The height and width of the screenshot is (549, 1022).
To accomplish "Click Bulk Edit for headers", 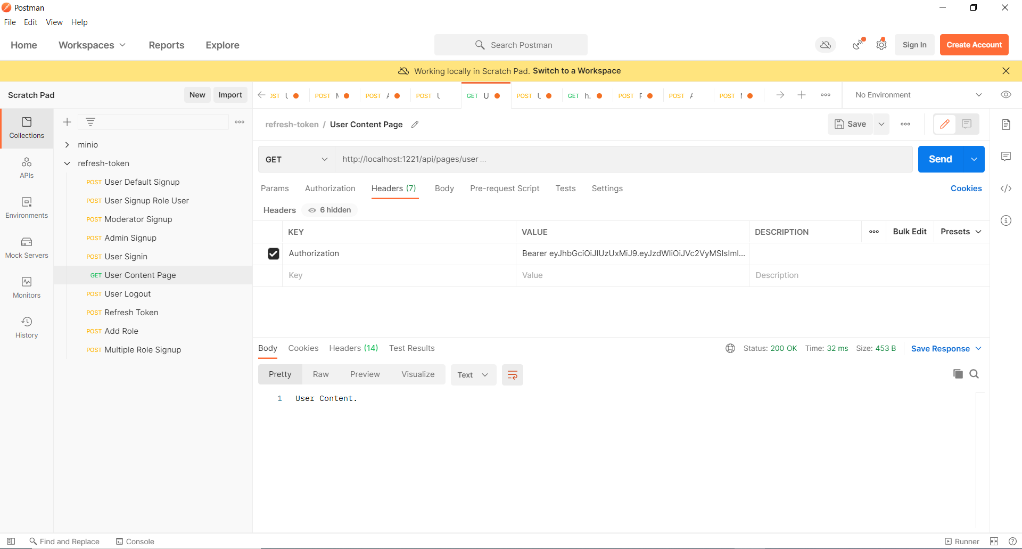I will (x=910, y=232).
